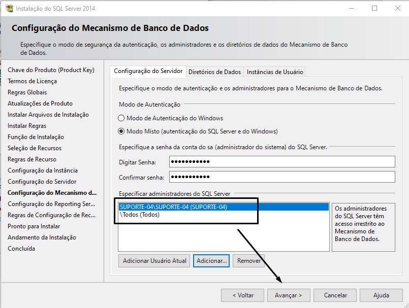The width and height of the screenshot is (409, 308).
Task: Switch to Instâncias de Usuário tab
Action: click(x=275, y=72)
